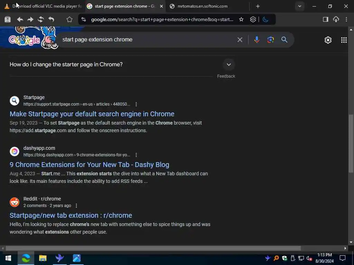Open more options for the Startpage result
The width and height of the screenshot is (354, 265).
coord(136,104)
